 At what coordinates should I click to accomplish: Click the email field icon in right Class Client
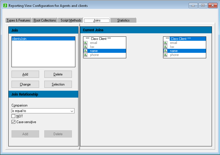point(165,43)
